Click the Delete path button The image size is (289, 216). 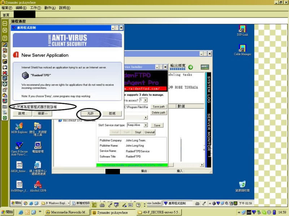pyautogui.click(x=159, y=113)
